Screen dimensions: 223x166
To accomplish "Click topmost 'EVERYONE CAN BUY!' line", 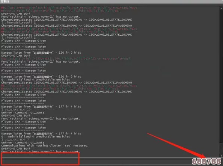I will pyautogui.click(x=16, y=14).
